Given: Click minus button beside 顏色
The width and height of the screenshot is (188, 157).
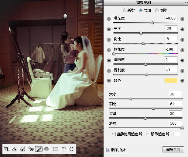Looking at the screenshot, I should click(x=109, y=80).
